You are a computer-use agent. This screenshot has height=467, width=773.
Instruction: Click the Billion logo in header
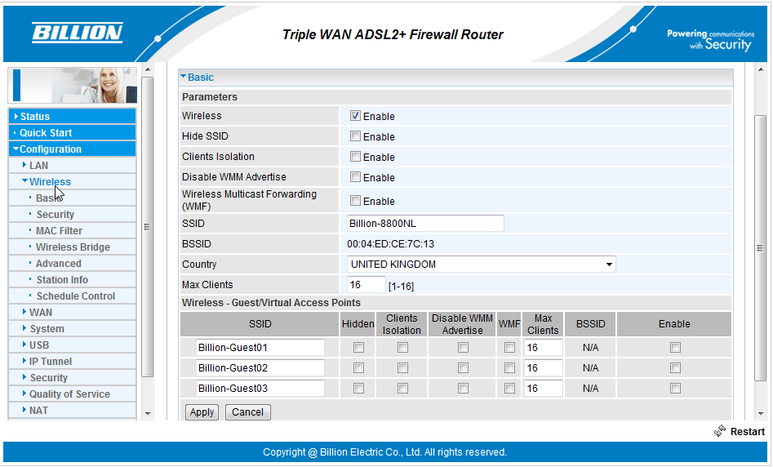(77, 33)
